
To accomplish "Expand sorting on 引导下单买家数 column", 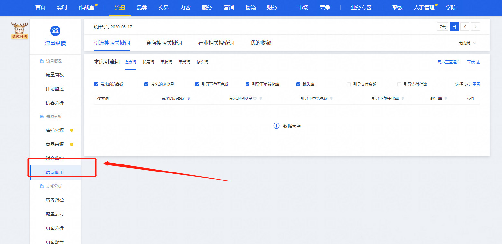I will (x=332, y=98).
